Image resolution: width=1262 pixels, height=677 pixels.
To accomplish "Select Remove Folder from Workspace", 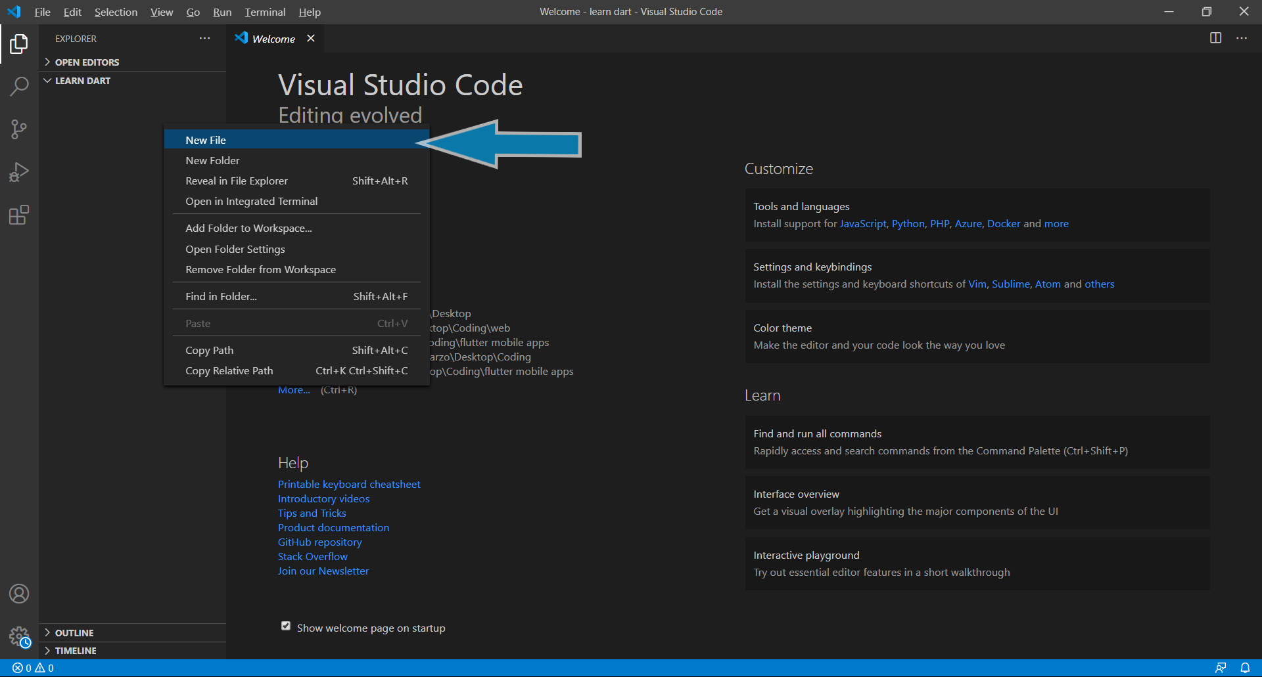I will [x=296, y=269].
